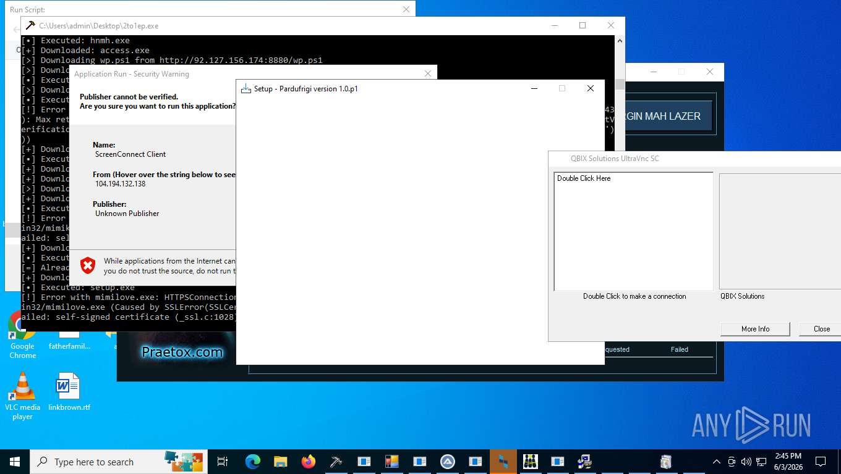Screen dimensions: 841x474
Task: Click More Info in QBIX UltraVnc window
Action: pos(755,329)
